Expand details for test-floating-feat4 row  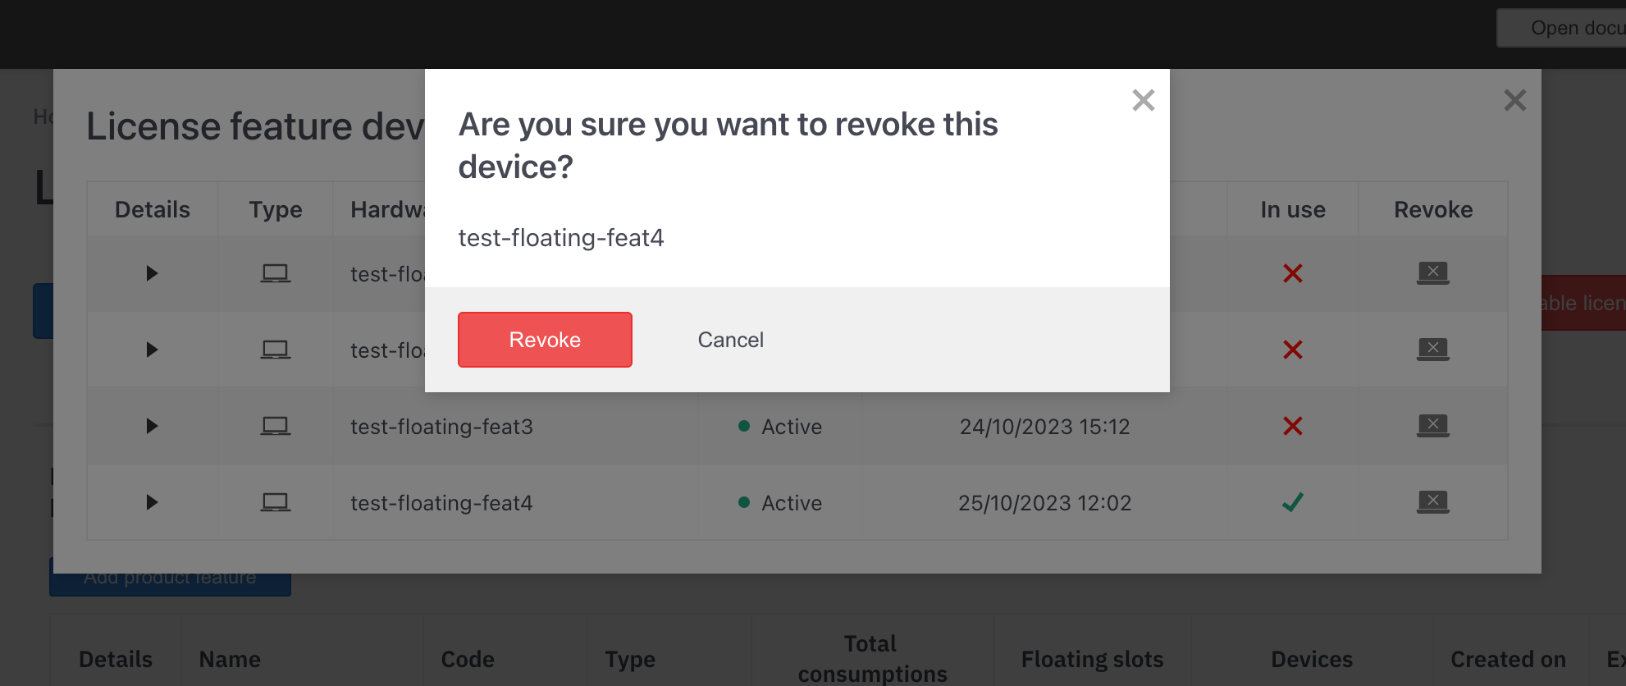click(x=152, y=502)
